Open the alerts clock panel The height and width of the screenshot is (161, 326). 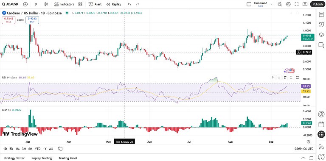click(x=321, y=24)
